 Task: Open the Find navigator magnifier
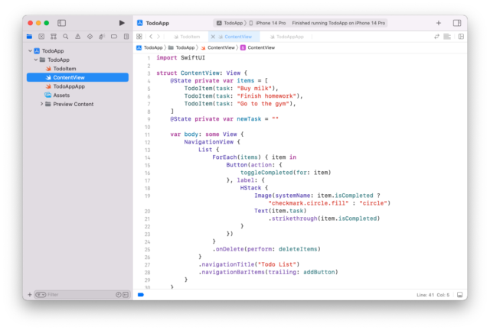(x=66, y=37)
